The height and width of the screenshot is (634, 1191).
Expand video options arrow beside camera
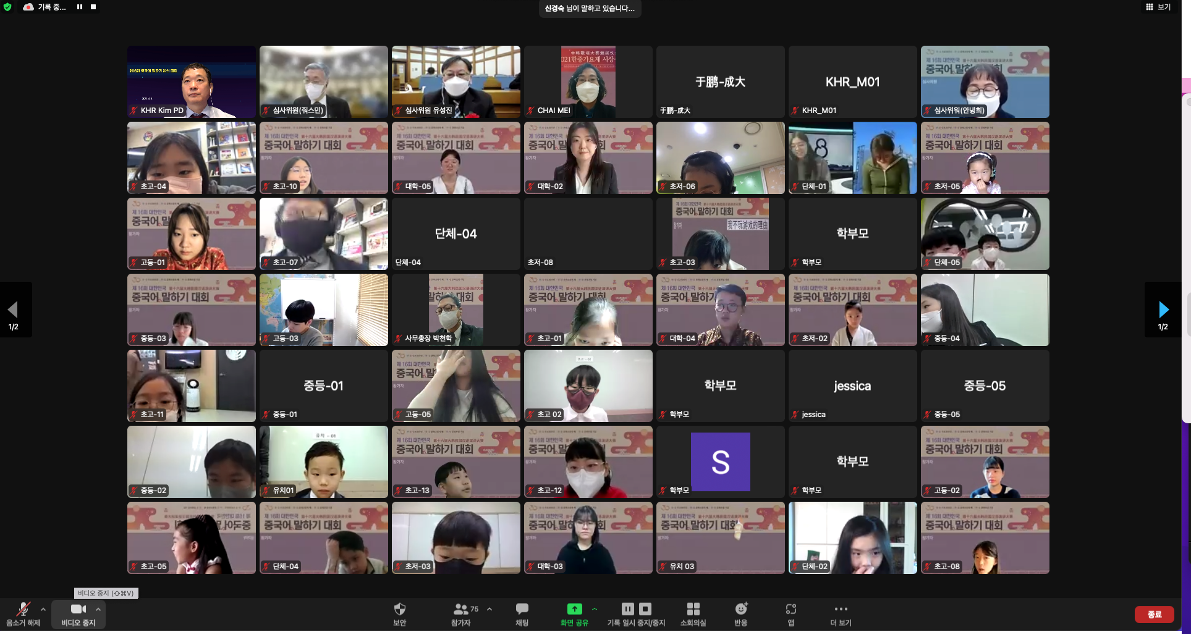98,609
